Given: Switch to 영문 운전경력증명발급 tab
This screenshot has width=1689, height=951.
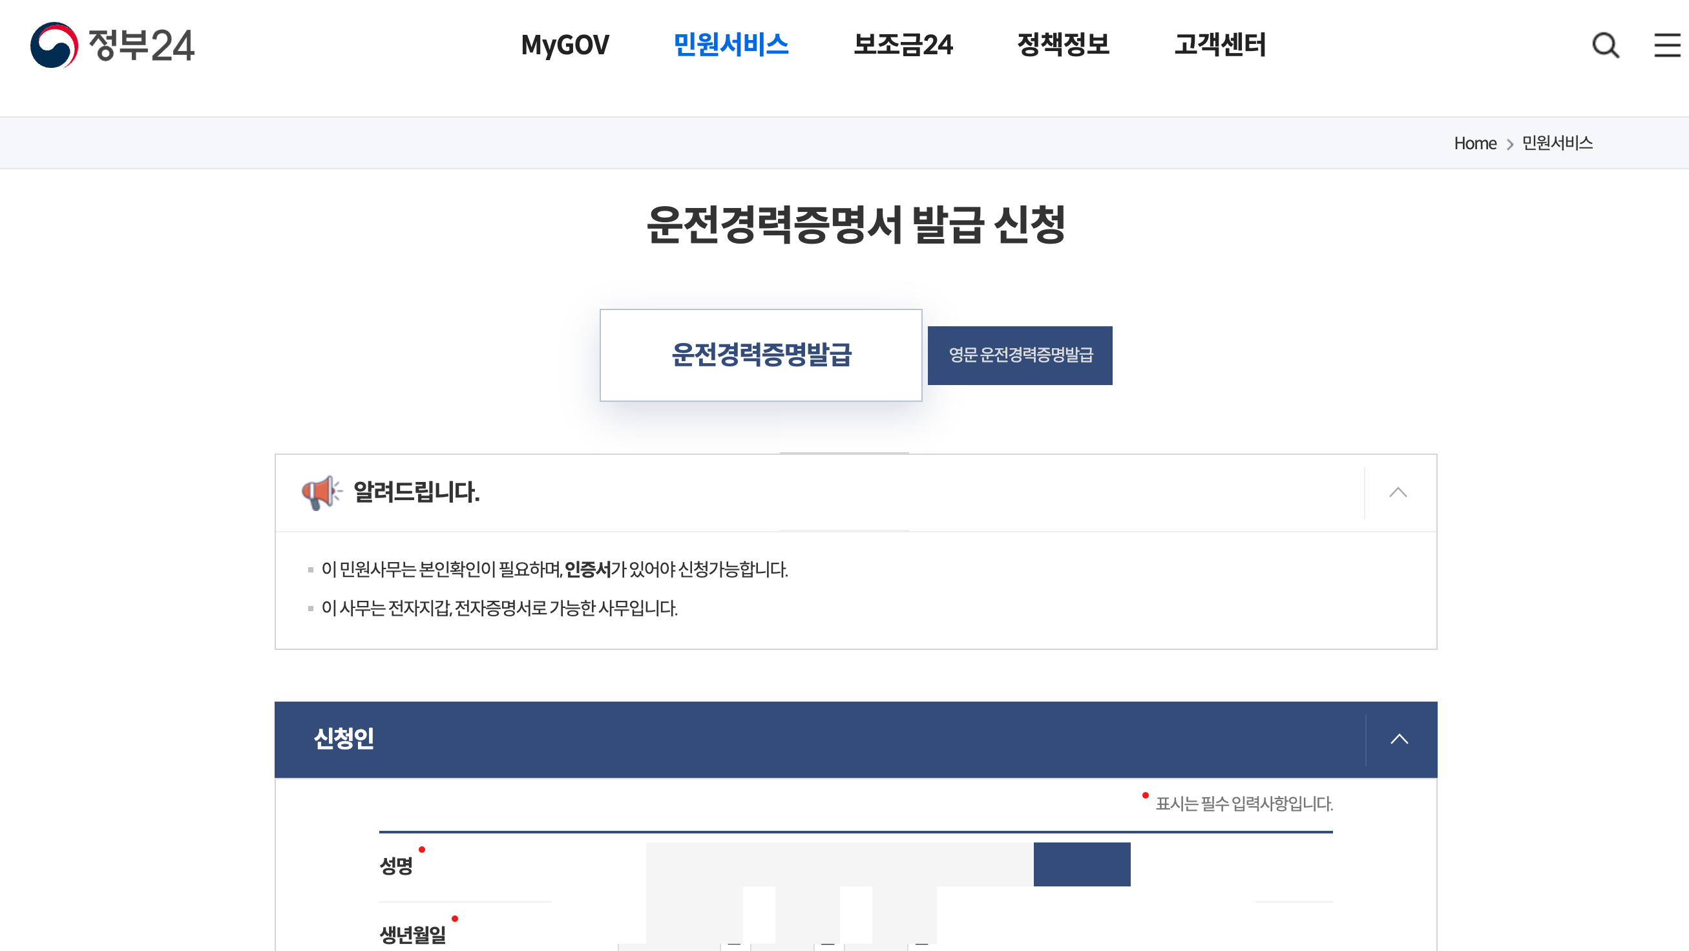Looking at the screenshot, I should pyautogui.click(x=1020, y=355).
